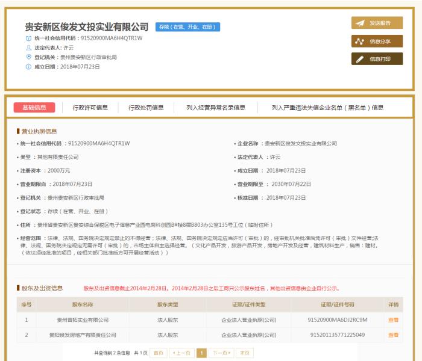422x361 pixels.
Task: Switch to 行政处罚信息 tab
Action: 146,108
